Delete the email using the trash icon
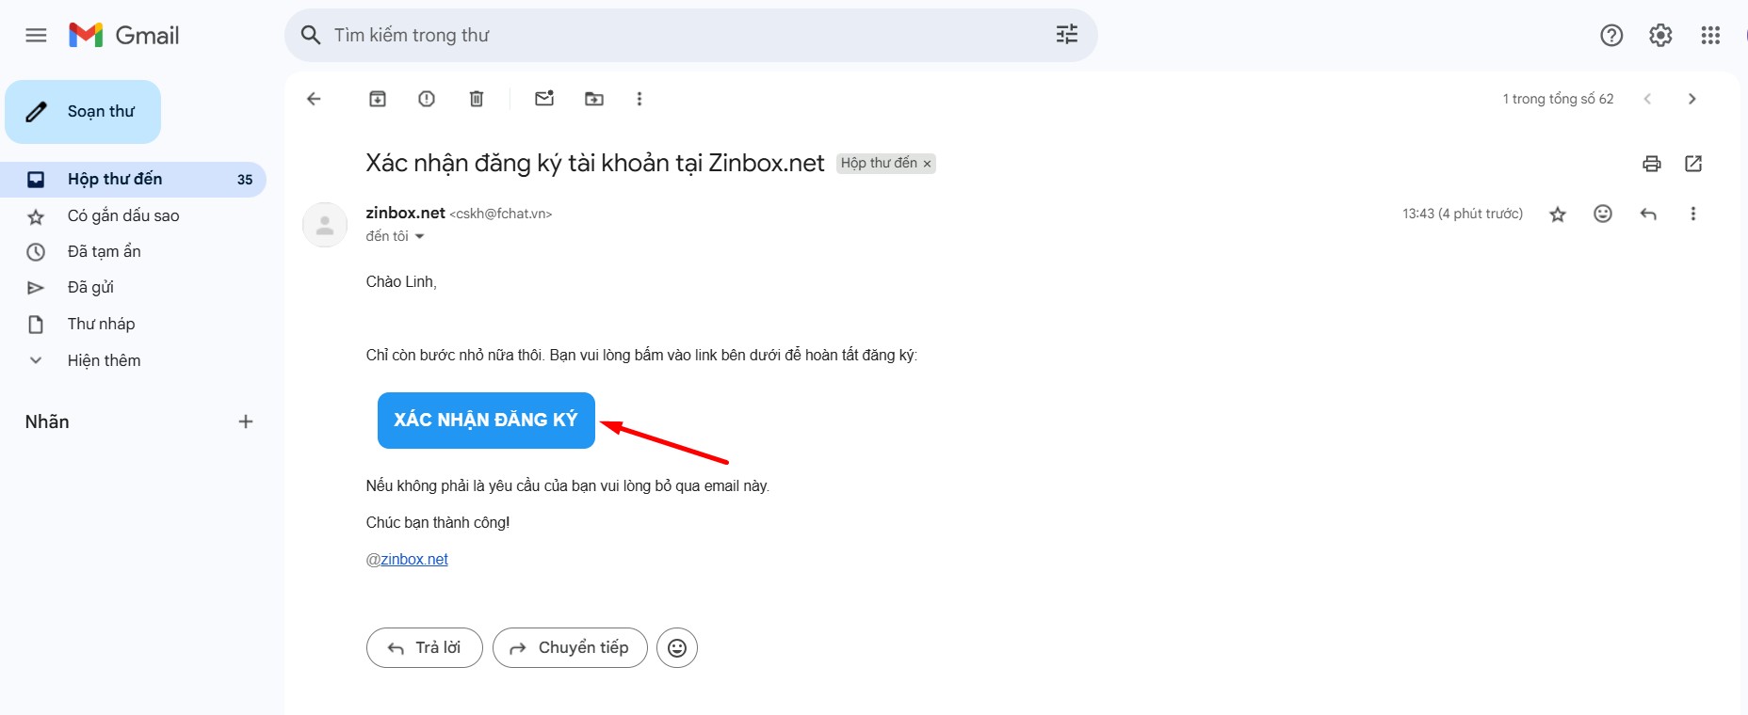 (x=477, y=99)
